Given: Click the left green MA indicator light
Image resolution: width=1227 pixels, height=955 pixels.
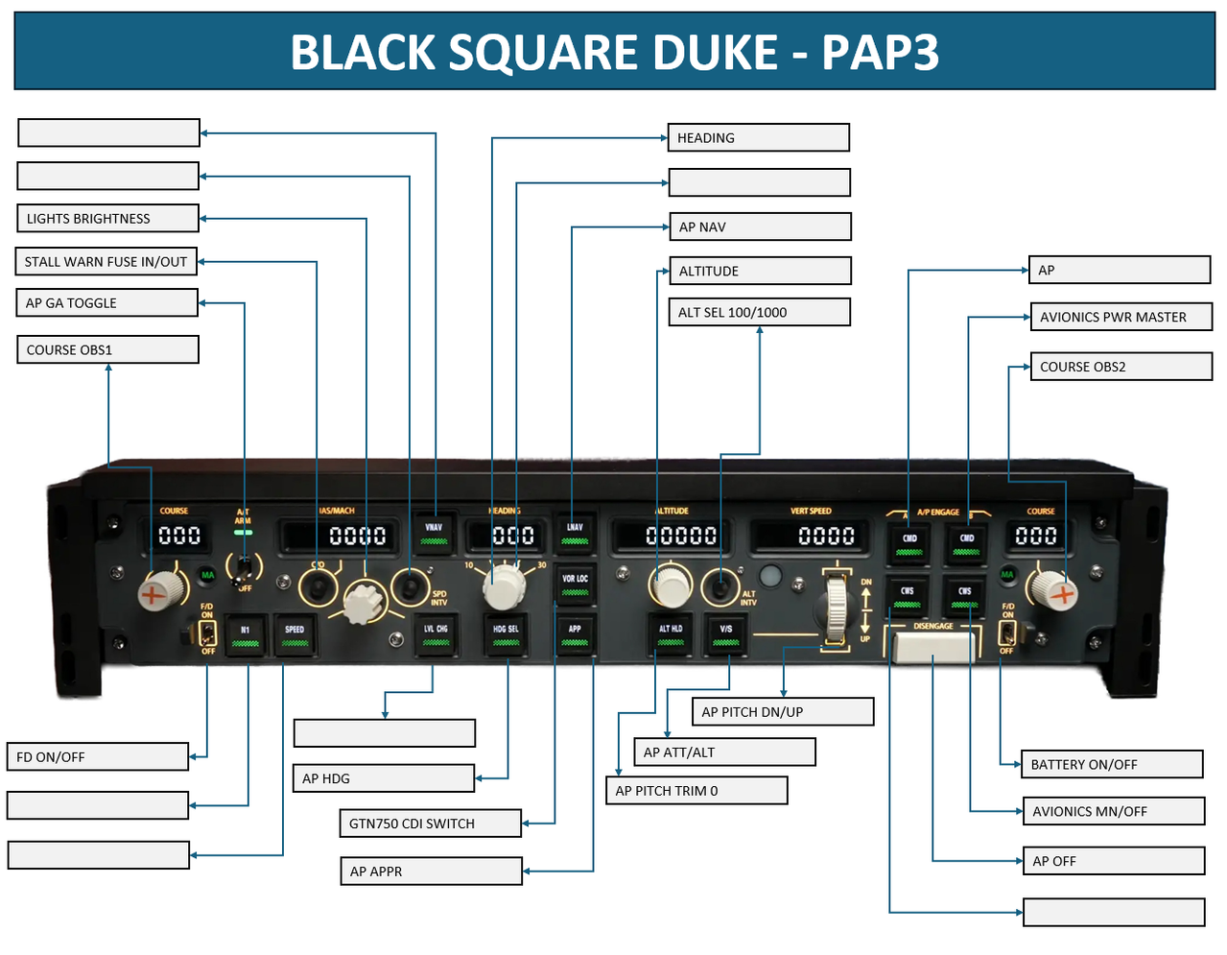Looking at the screenshot, I should pos(207,575).
